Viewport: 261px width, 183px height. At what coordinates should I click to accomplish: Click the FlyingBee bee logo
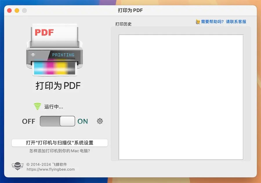click(x=17, y=166)
